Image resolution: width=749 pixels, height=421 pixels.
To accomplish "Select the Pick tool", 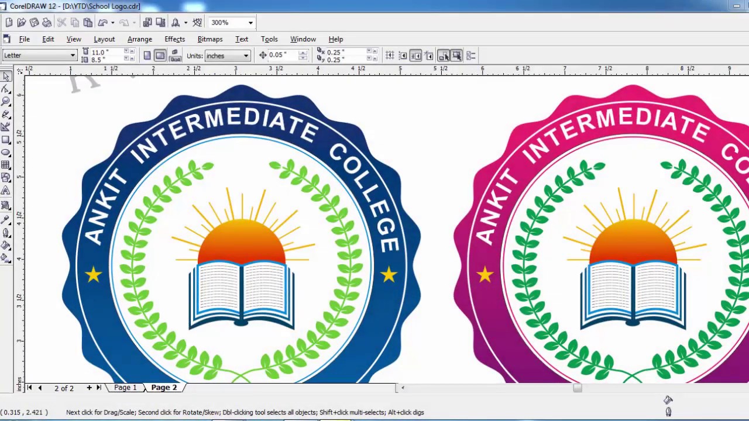I will (x=6, y=77).
